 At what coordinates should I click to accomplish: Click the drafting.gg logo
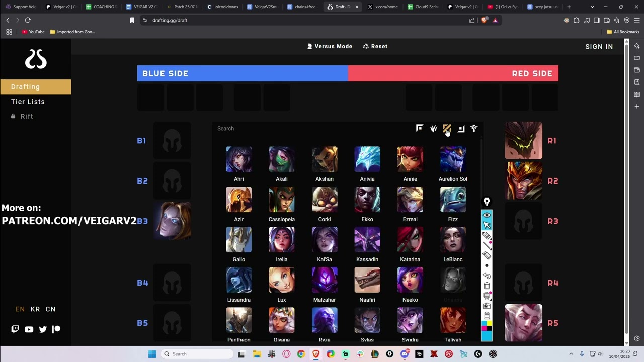(x=36, y=59)
